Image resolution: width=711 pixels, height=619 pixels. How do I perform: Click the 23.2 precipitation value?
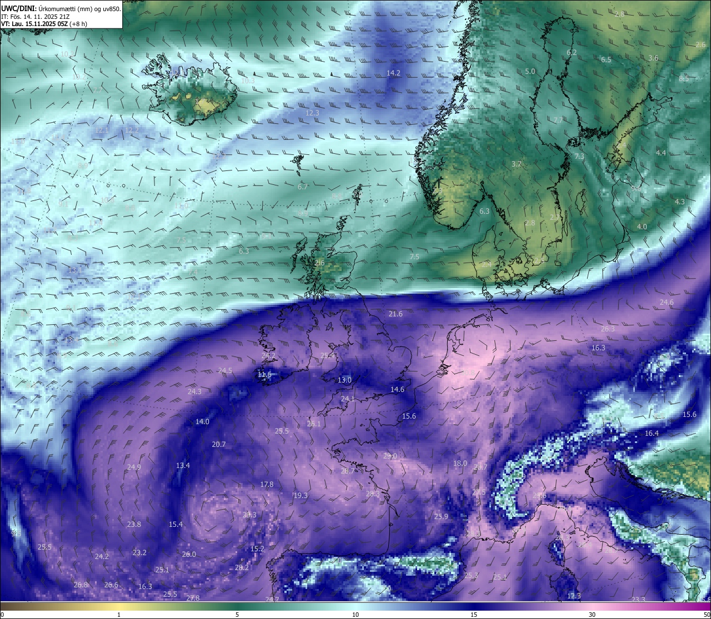tap(139, 552)
